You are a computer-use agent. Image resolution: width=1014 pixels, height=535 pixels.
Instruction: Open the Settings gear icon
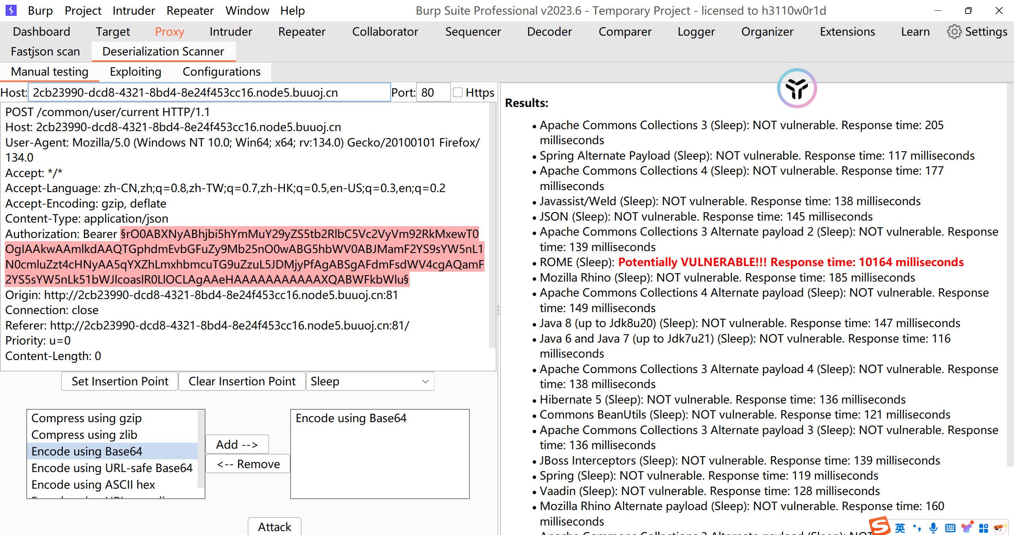pos(954,32)
